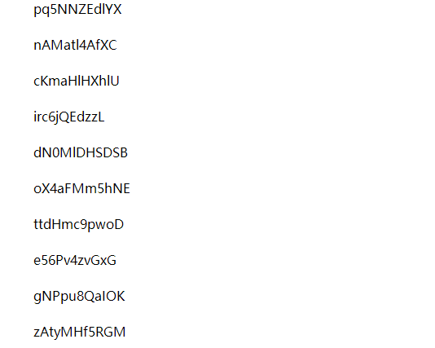Choose the line ending in 9pwoD
Viewport: 435px width, 348px height.
78,225
